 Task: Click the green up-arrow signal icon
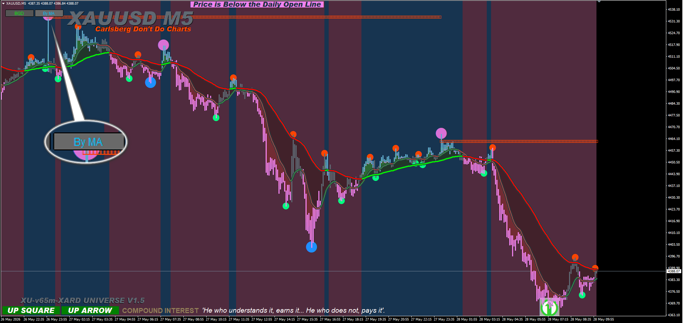click(549, 307)
